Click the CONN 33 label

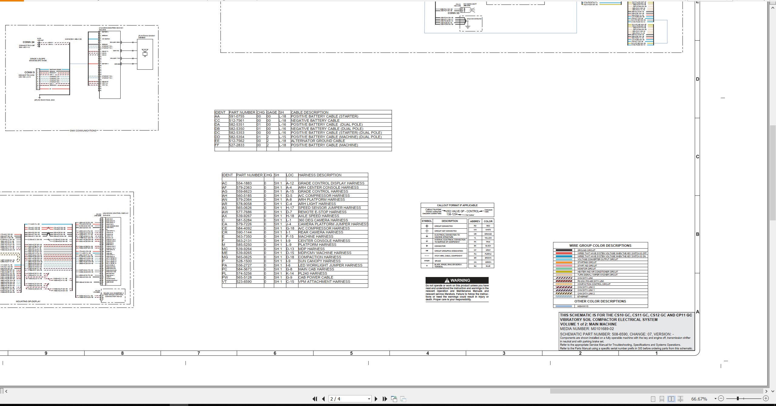(453, 13)
